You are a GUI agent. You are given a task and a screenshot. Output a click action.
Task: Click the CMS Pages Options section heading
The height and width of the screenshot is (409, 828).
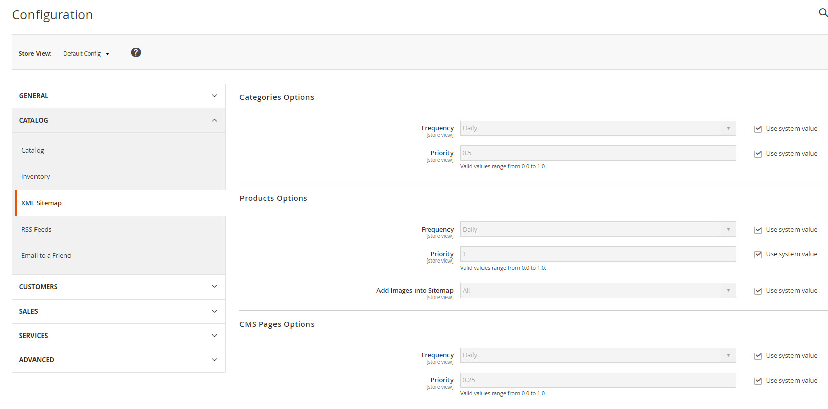pos(277,324)
